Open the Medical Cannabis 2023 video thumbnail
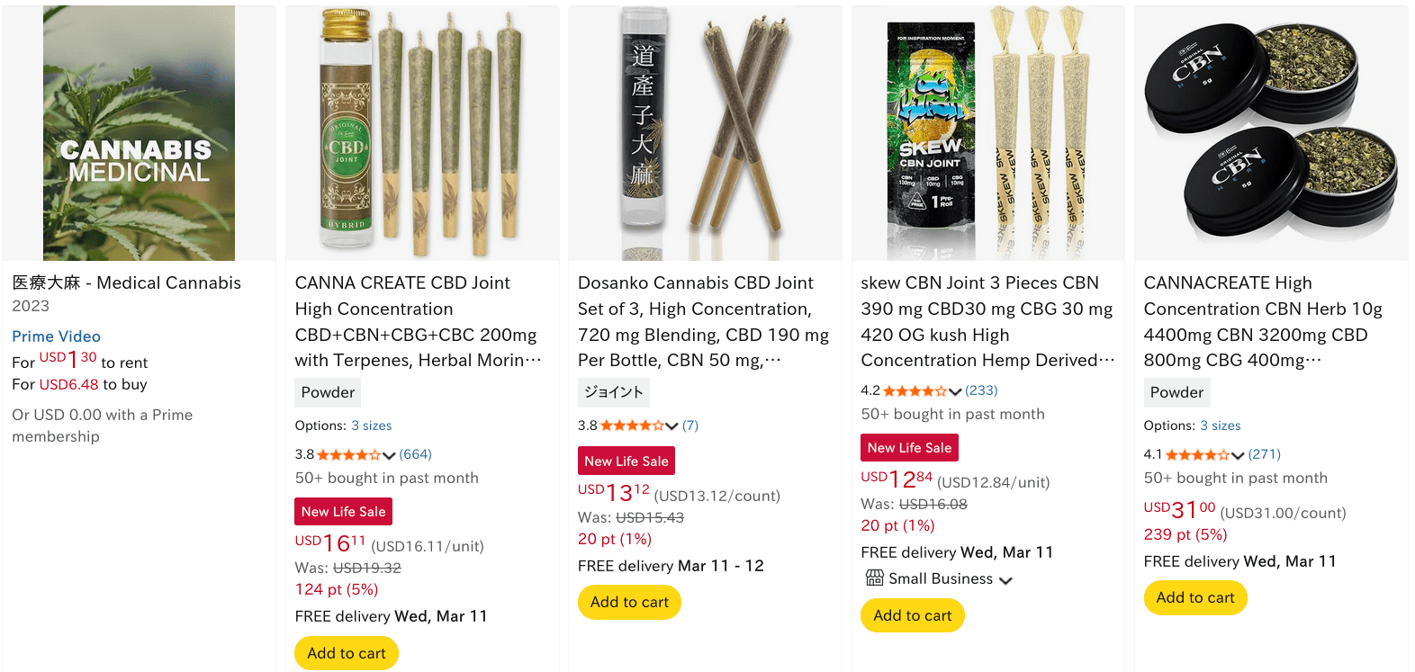 [x=139, y=133]
